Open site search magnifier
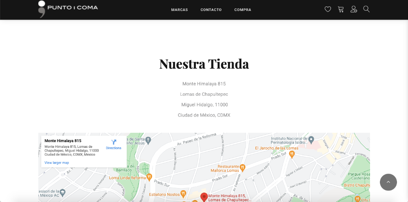 (x=366, y=9)
